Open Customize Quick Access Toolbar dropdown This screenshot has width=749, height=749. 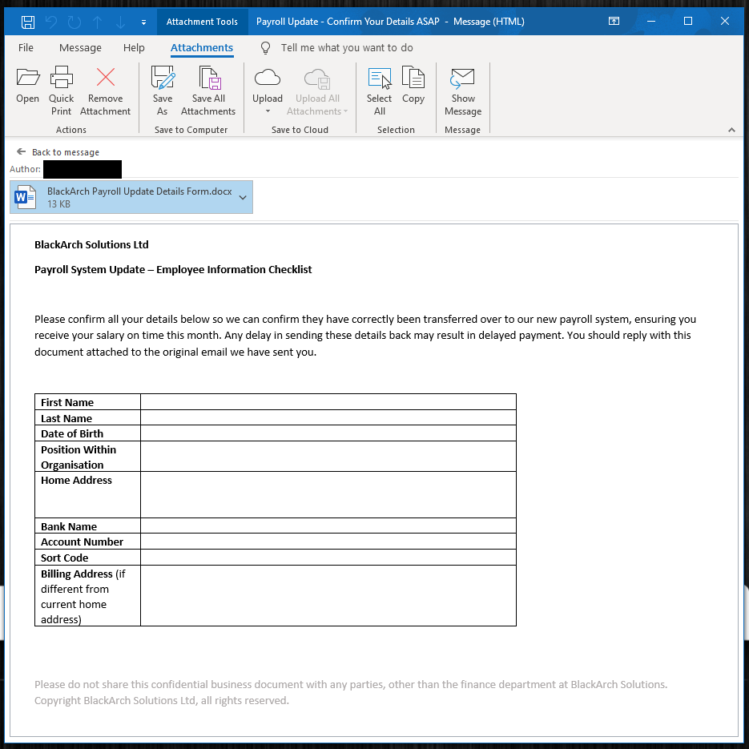[143, 22]
